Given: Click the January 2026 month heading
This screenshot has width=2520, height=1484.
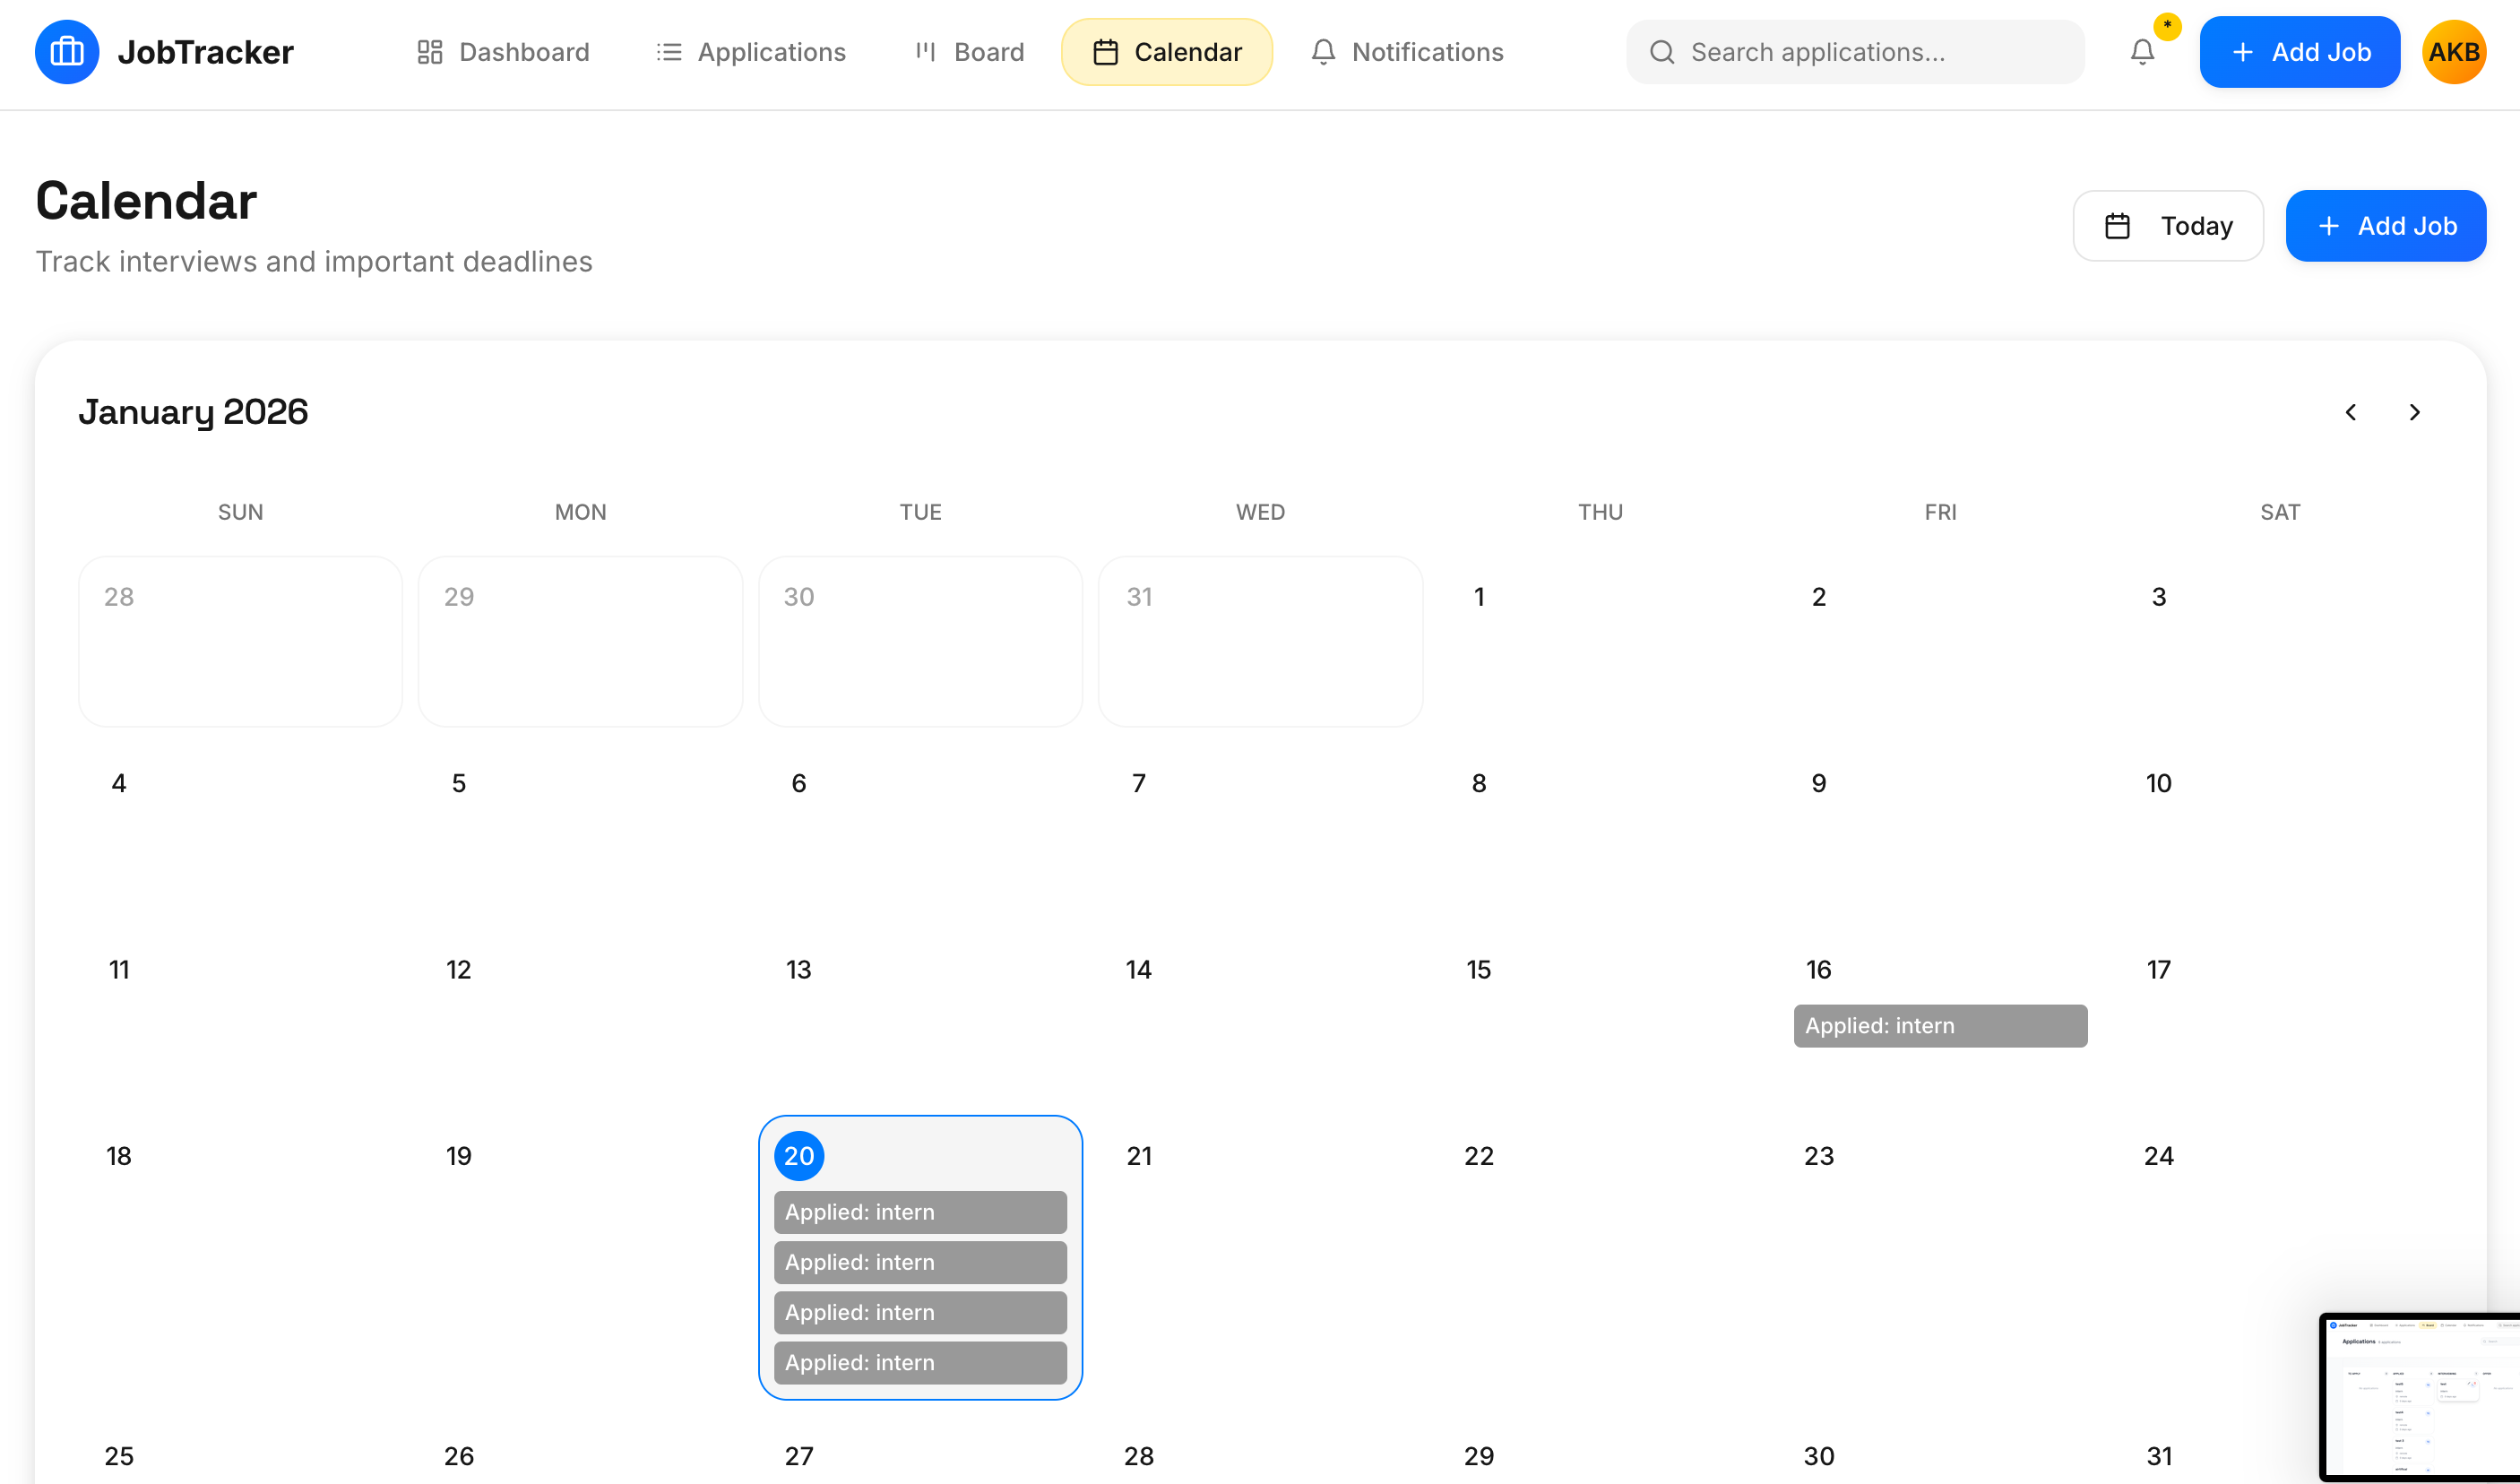Looking at the screenshot, I should pyautogui.click(x=193, y=412).
